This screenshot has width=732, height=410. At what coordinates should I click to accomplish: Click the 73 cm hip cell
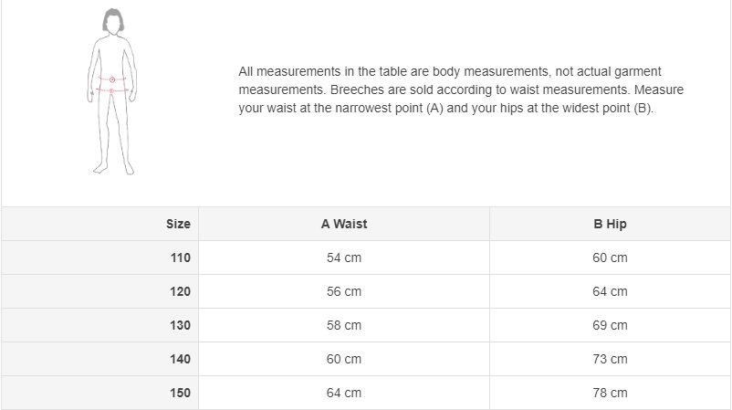[x=610, y=359]
